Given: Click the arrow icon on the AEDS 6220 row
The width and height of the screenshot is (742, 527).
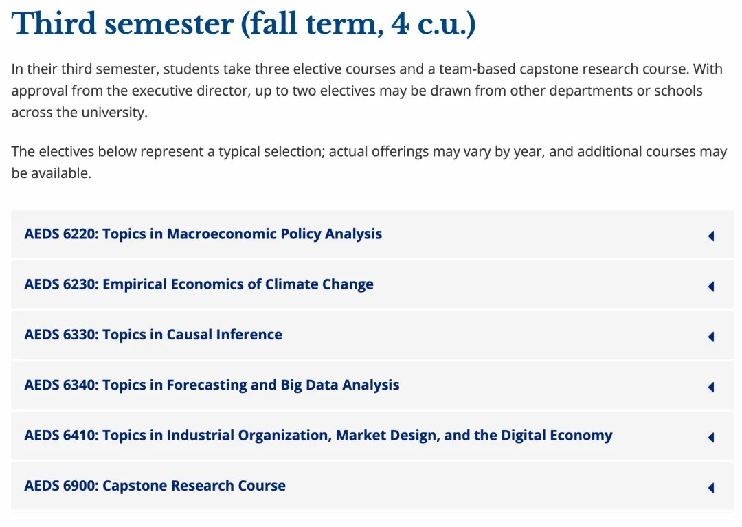Looking at the screenshot, I should [x=711, y=236].
